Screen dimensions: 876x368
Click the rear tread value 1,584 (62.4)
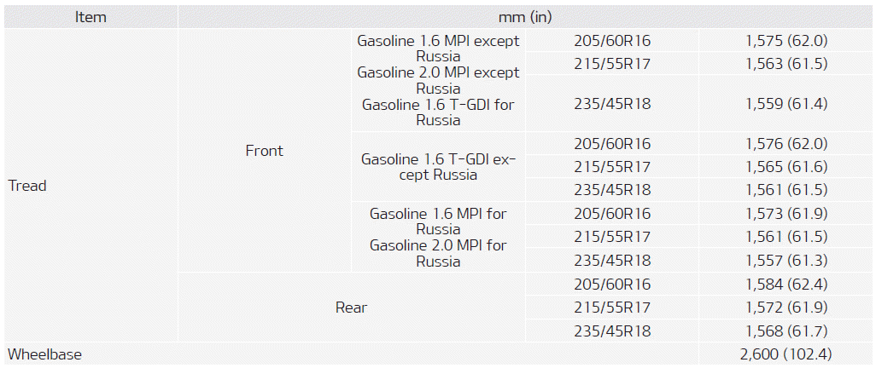(x=786, y=285)
